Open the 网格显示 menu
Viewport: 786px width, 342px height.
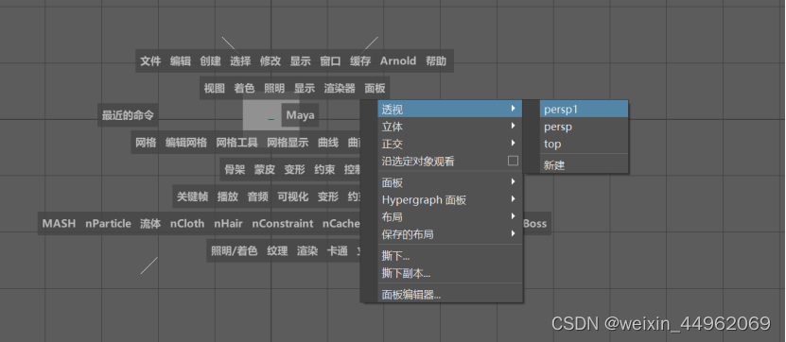click(x=288, y=143)
